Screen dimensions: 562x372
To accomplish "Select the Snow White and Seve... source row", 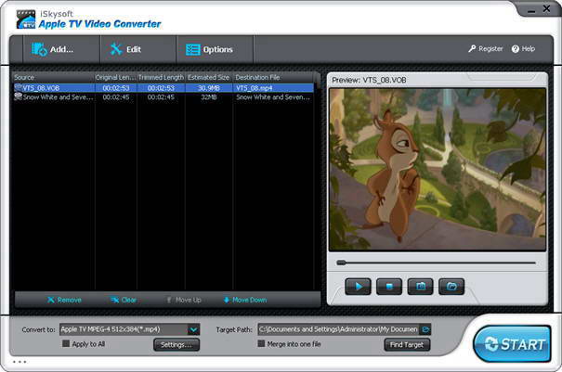I will pos(163,97).
